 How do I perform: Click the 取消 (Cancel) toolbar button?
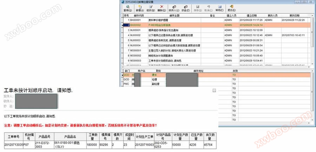[208, 8]
